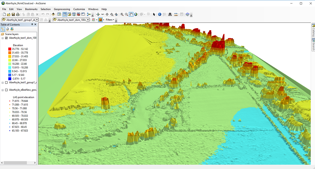Open a scene file with folder icon
Screen dimensions: 315x169
9,14
